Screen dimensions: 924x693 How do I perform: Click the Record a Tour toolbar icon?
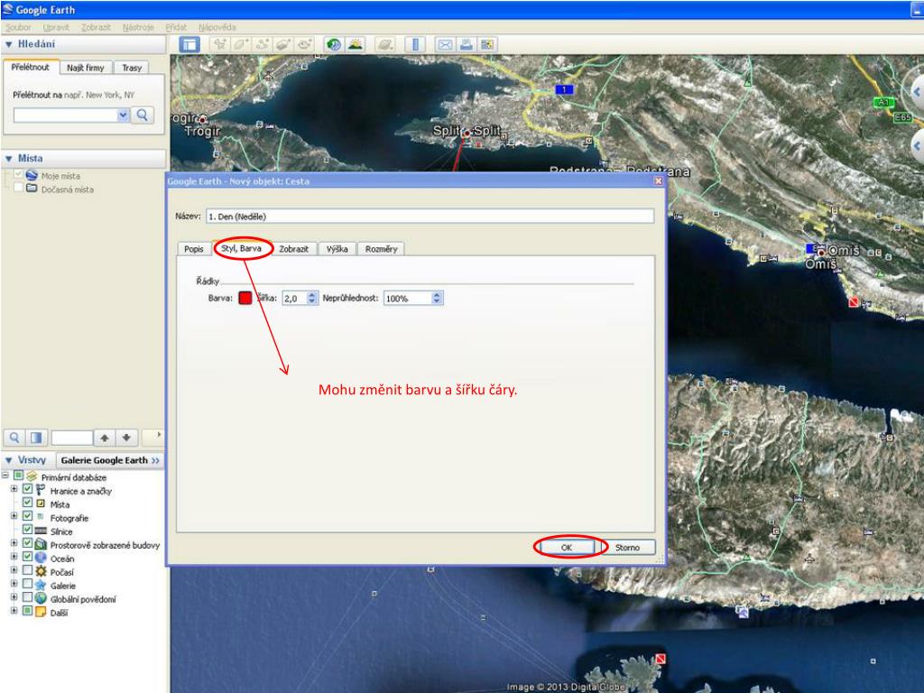tap(305, 44)
